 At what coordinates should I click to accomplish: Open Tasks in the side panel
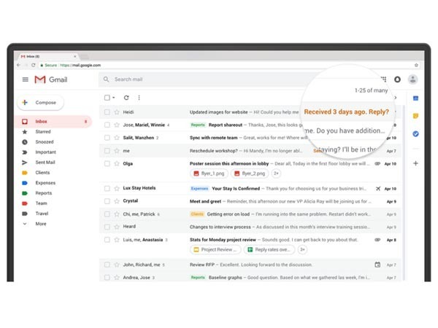coord(415,134)
